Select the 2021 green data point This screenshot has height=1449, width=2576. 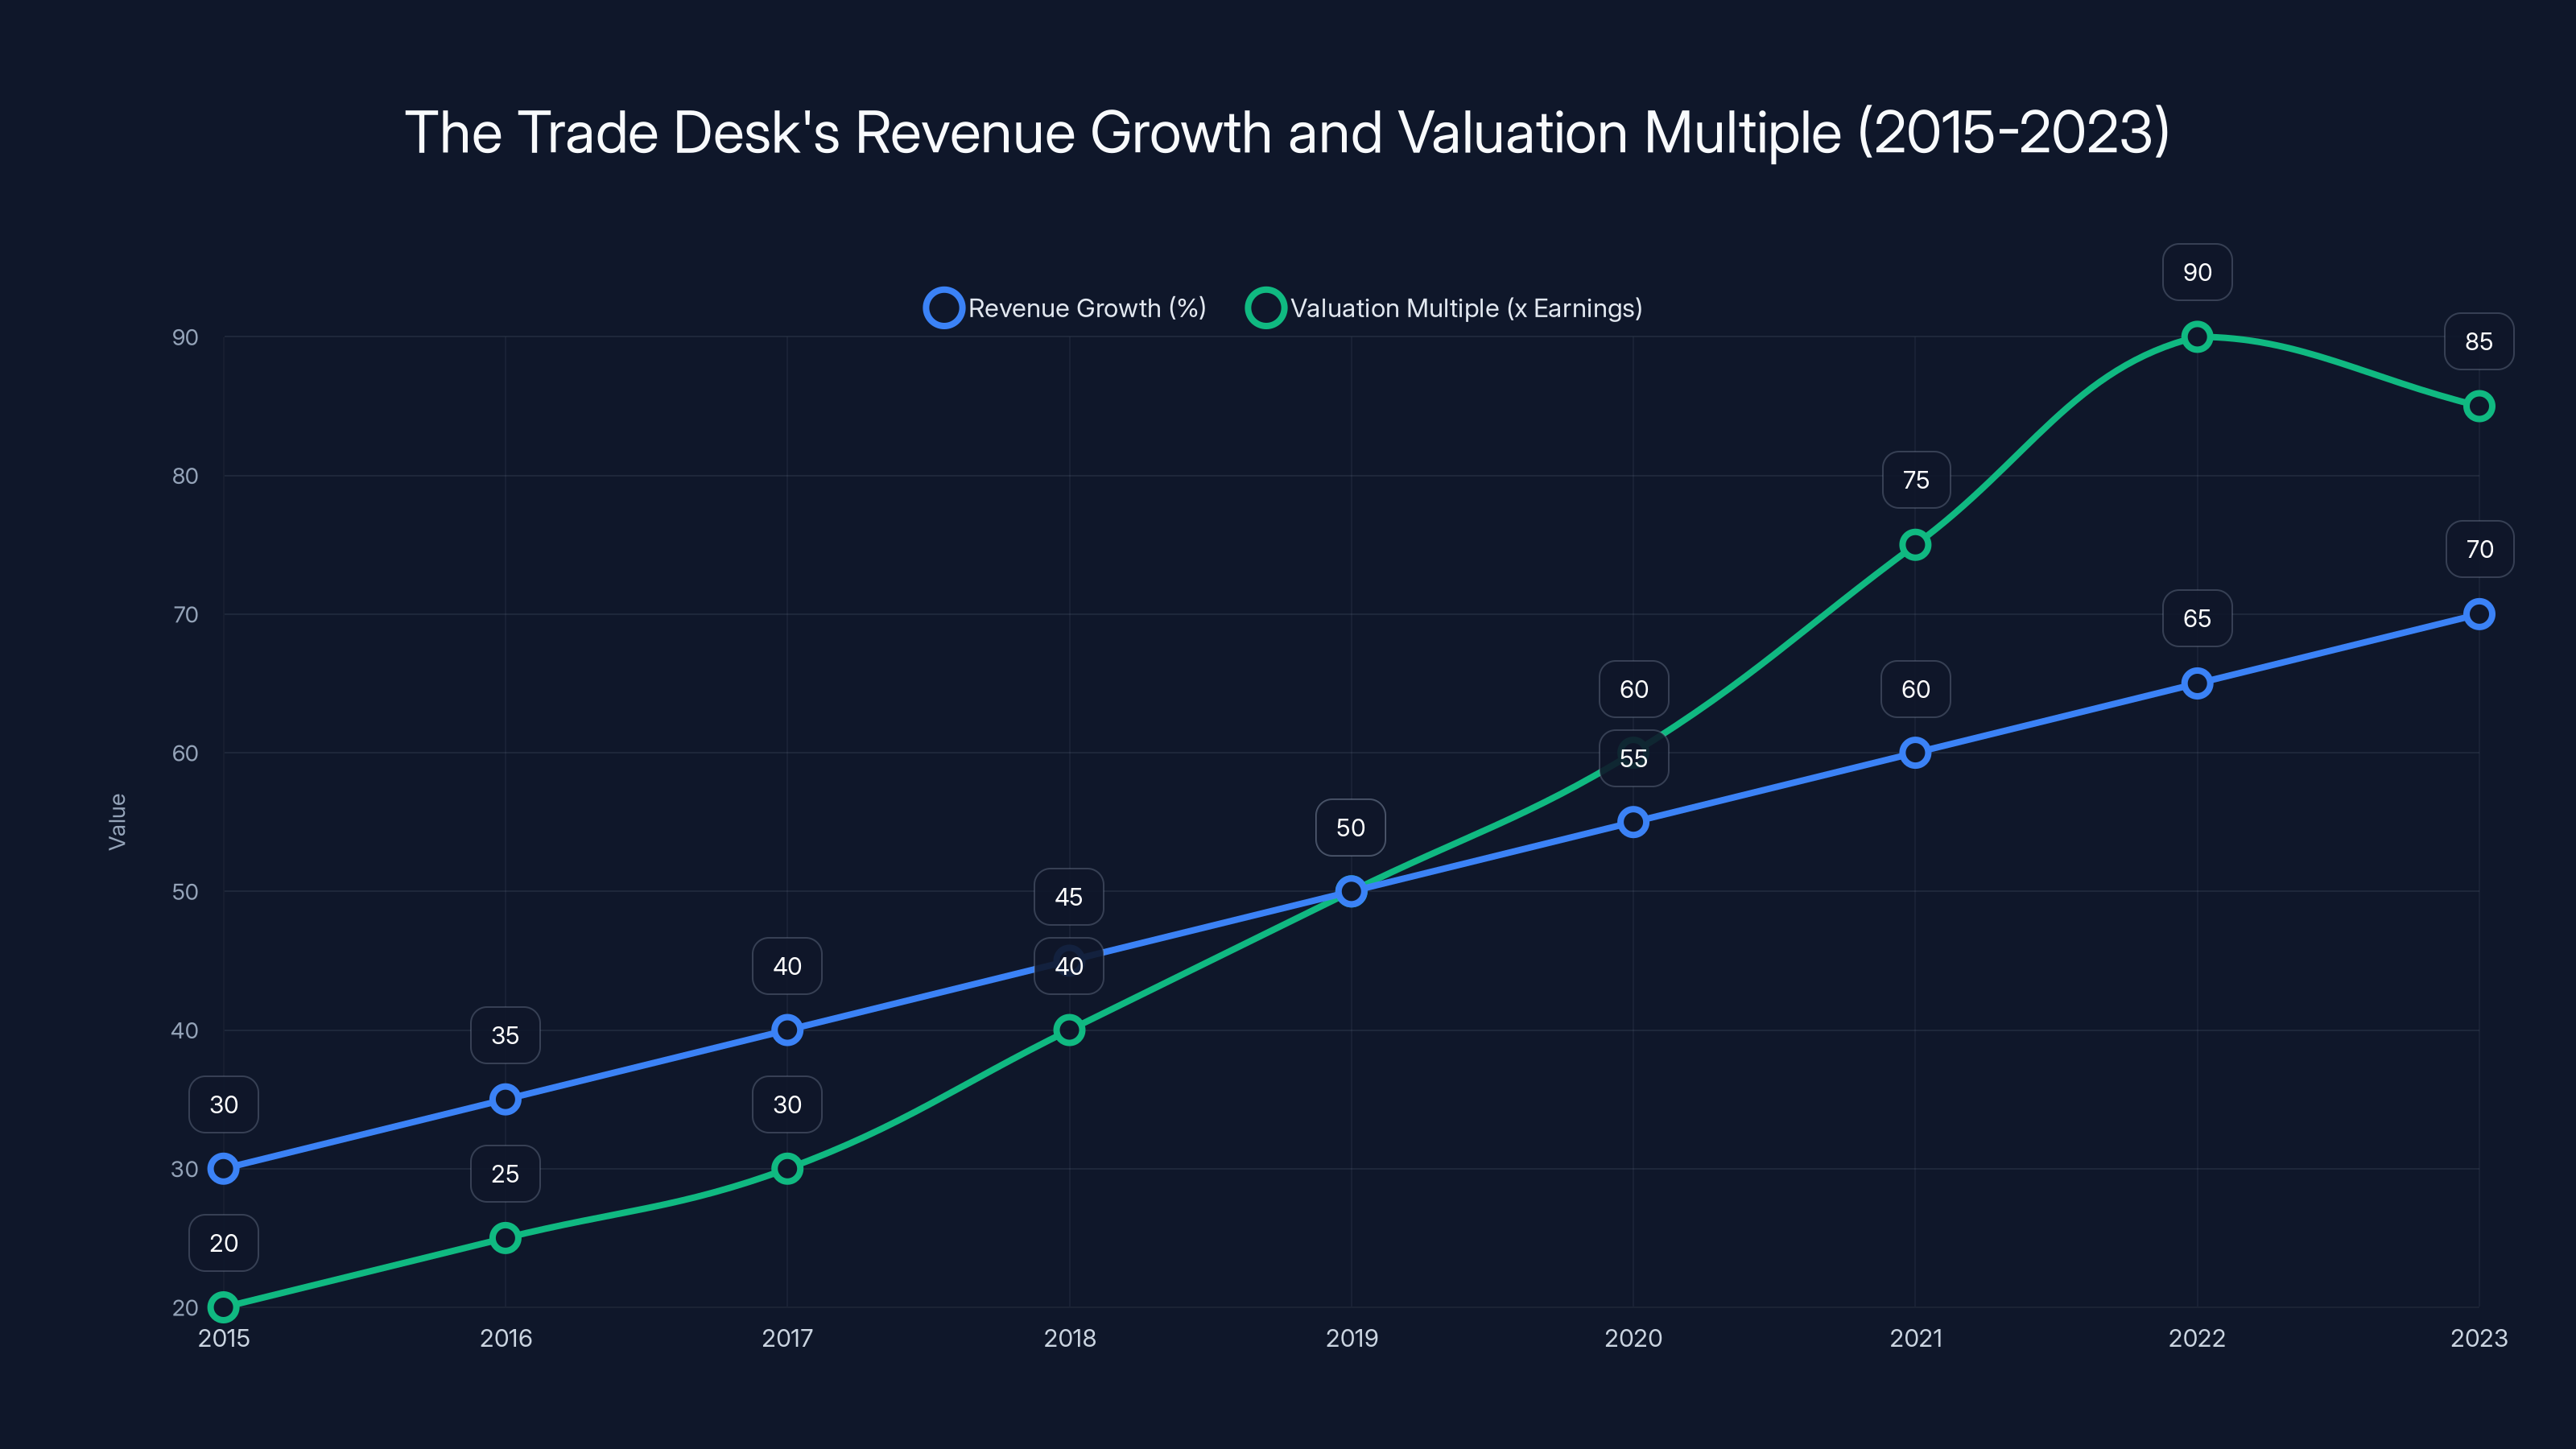point(1914,544)
